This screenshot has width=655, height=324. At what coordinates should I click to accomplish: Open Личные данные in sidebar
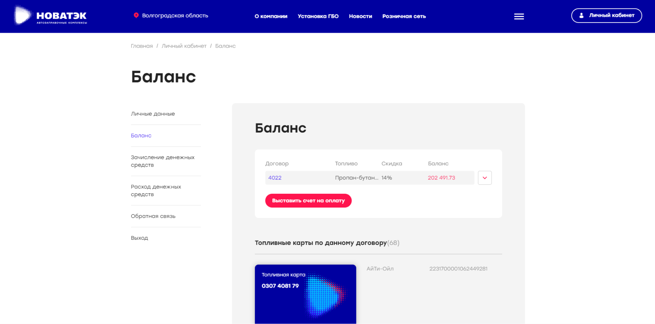pyautogui.click(x=153, y=114)
